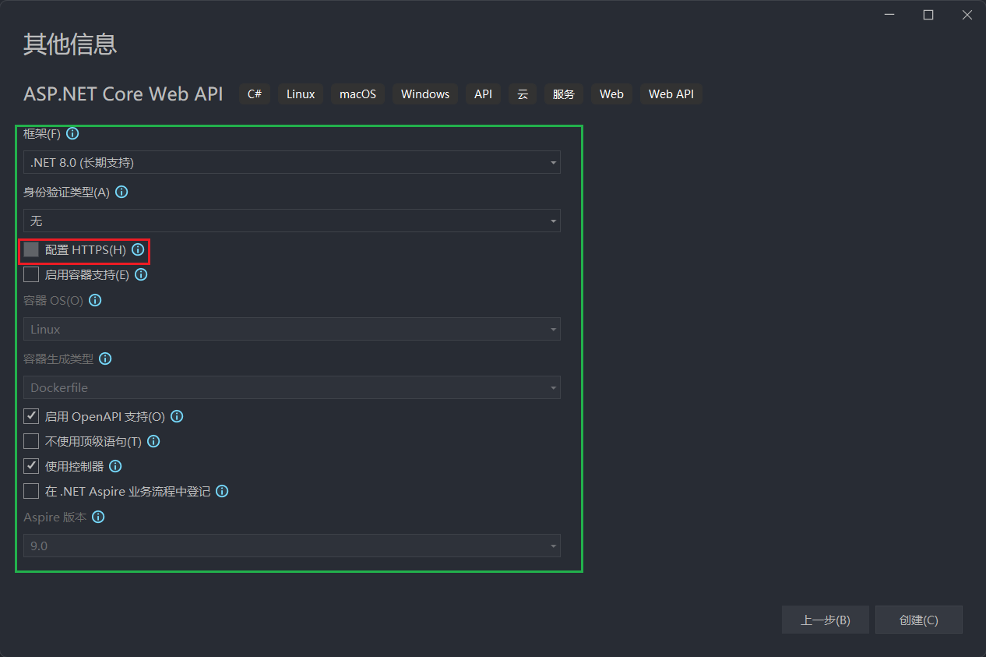Screen dimensions: 986x657
Task: Toggle 启用容器支持(E) checkbox
Action: pos(31,275)
